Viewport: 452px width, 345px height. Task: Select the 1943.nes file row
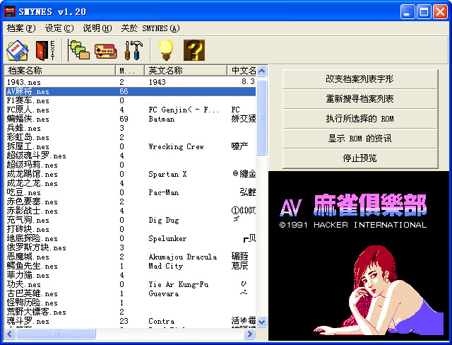point(130,82)
